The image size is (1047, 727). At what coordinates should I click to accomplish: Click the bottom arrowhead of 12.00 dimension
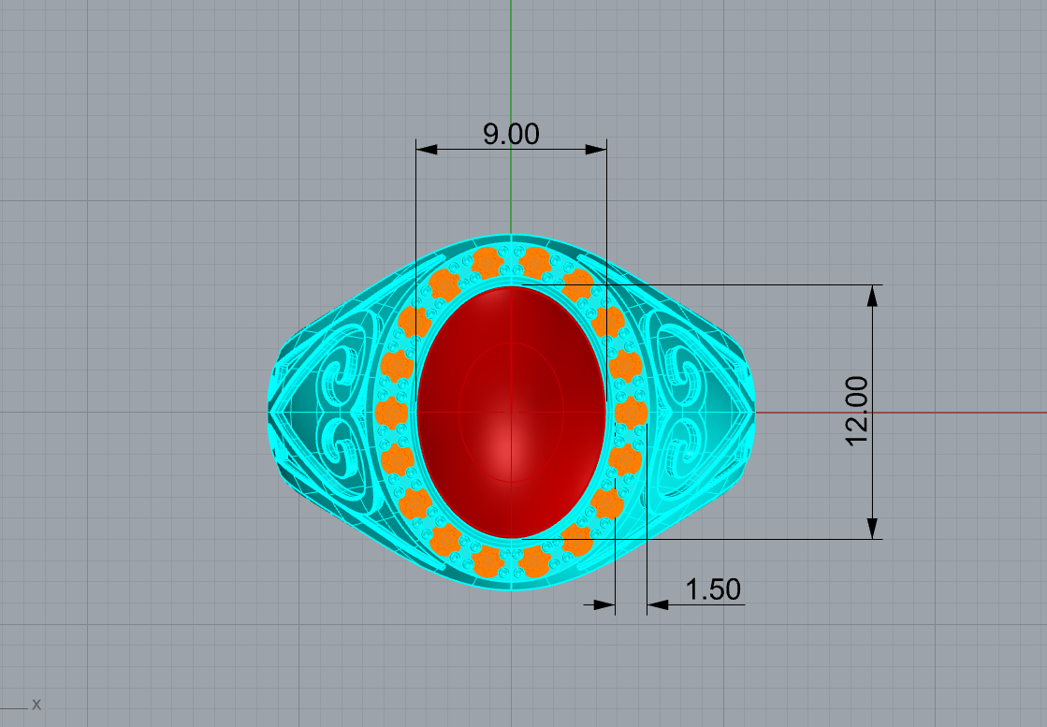(x=872, y=528)
